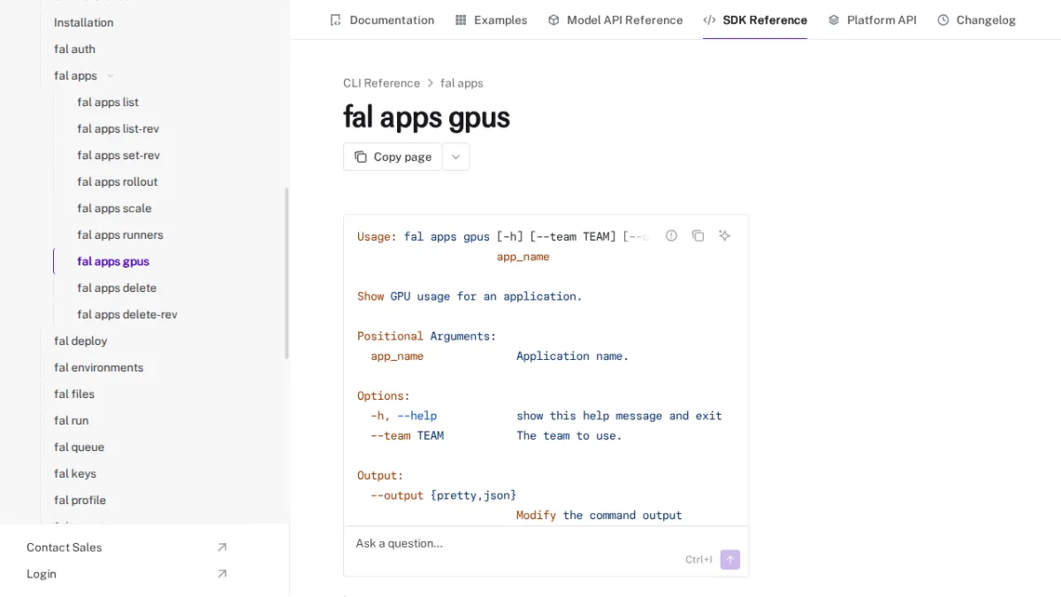Open fal deploy in the sidebar

tap(80, 341)
